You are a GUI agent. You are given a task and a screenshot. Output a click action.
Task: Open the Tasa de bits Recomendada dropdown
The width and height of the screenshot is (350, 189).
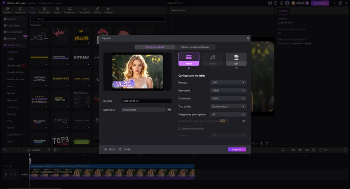(228, 106)
